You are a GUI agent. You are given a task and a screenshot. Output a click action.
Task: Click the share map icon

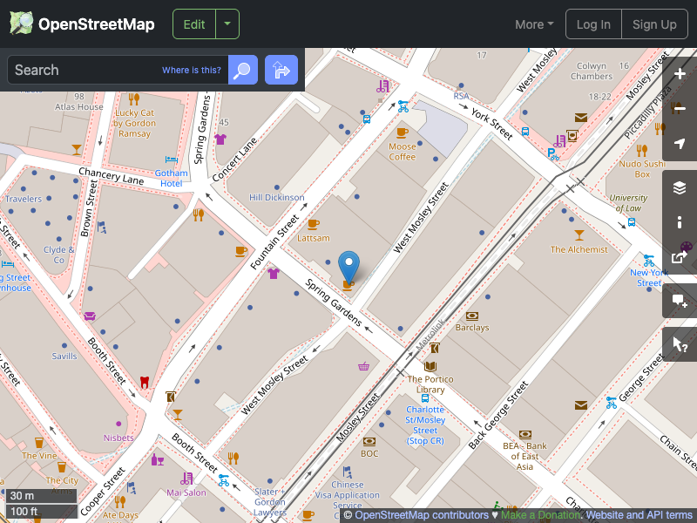680,256
